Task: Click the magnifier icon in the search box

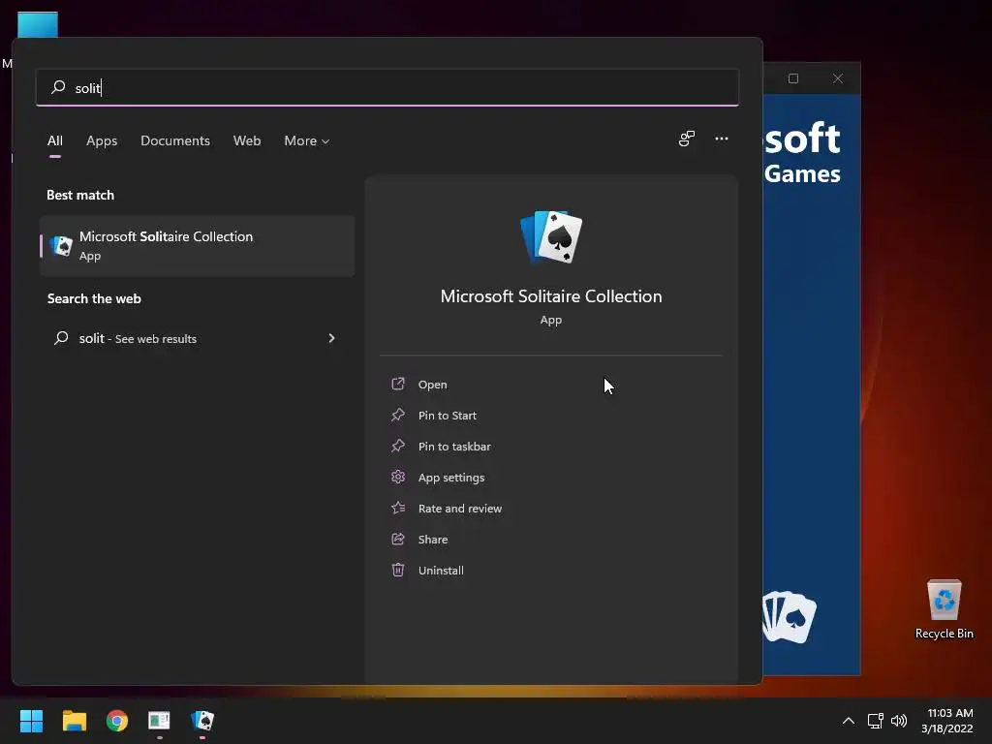Action: [58, 87]
